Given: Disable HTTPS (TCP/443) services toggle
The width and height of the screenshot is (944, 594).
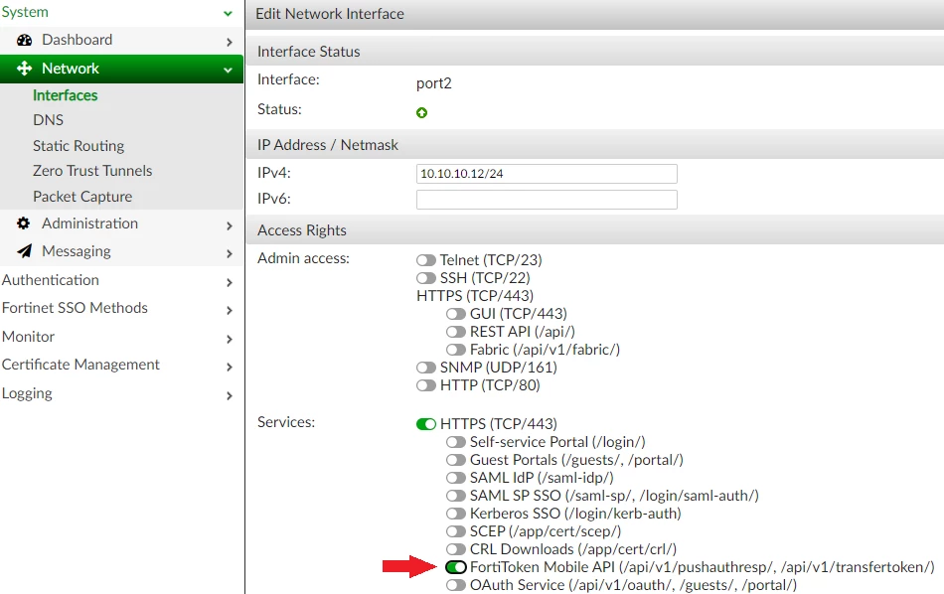Looking at the screenshot, I should [x=425, y=424].
